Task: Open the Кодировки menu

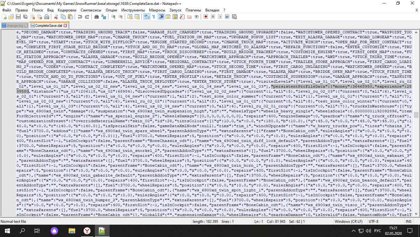Action: coord(67,10)
